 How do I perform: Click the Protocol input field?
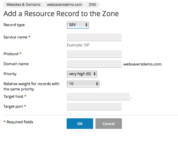click(x=94, y=54)
